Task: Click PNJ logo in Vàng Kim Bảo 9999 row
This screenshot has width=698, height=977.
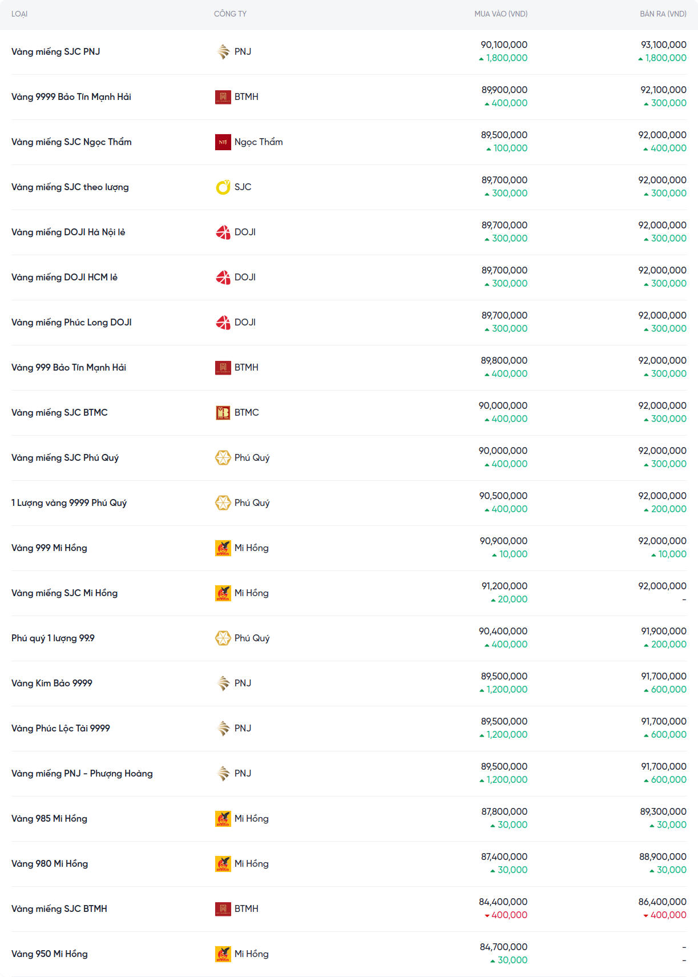Action: coord(223,684)
